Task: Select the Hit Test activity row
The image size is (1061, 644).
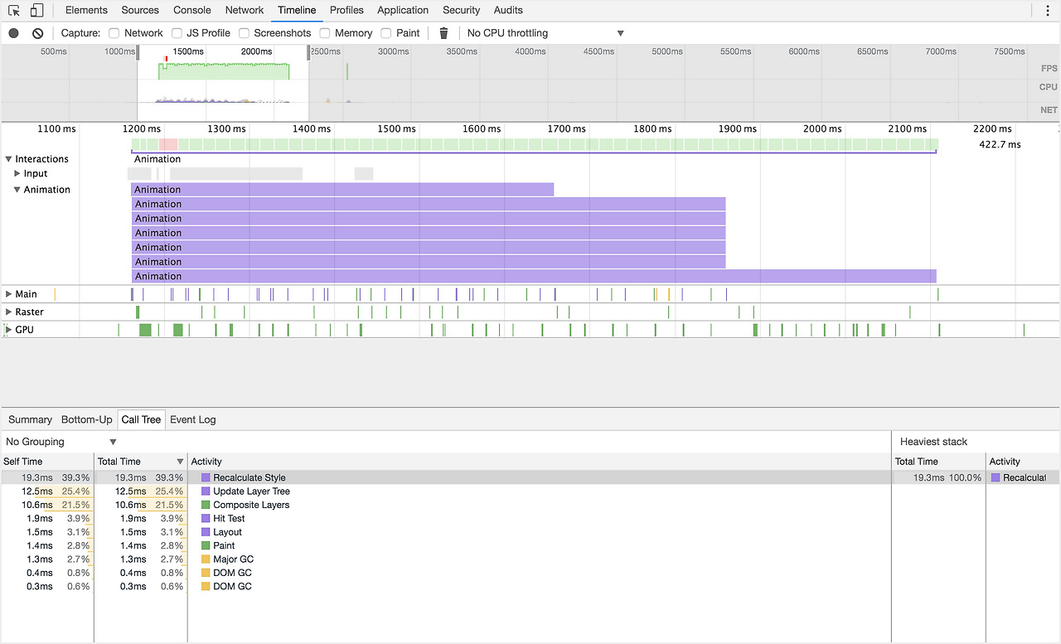Action: point(446,519)
